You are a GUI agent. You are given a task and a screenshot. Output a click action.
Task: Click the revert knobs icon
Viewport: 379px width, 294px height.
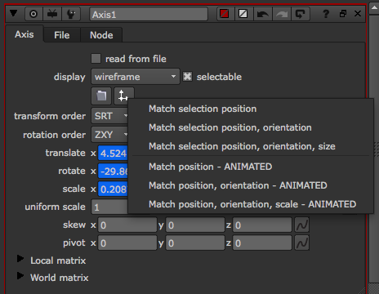tap(301, 14)
